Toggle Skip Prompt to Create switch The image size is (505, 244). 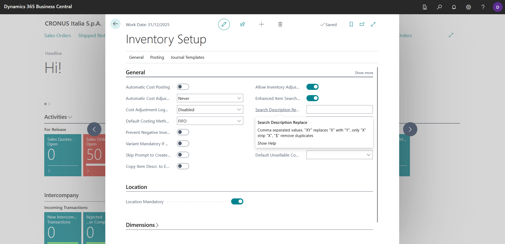pyautogui.click(x=183, y=155)
